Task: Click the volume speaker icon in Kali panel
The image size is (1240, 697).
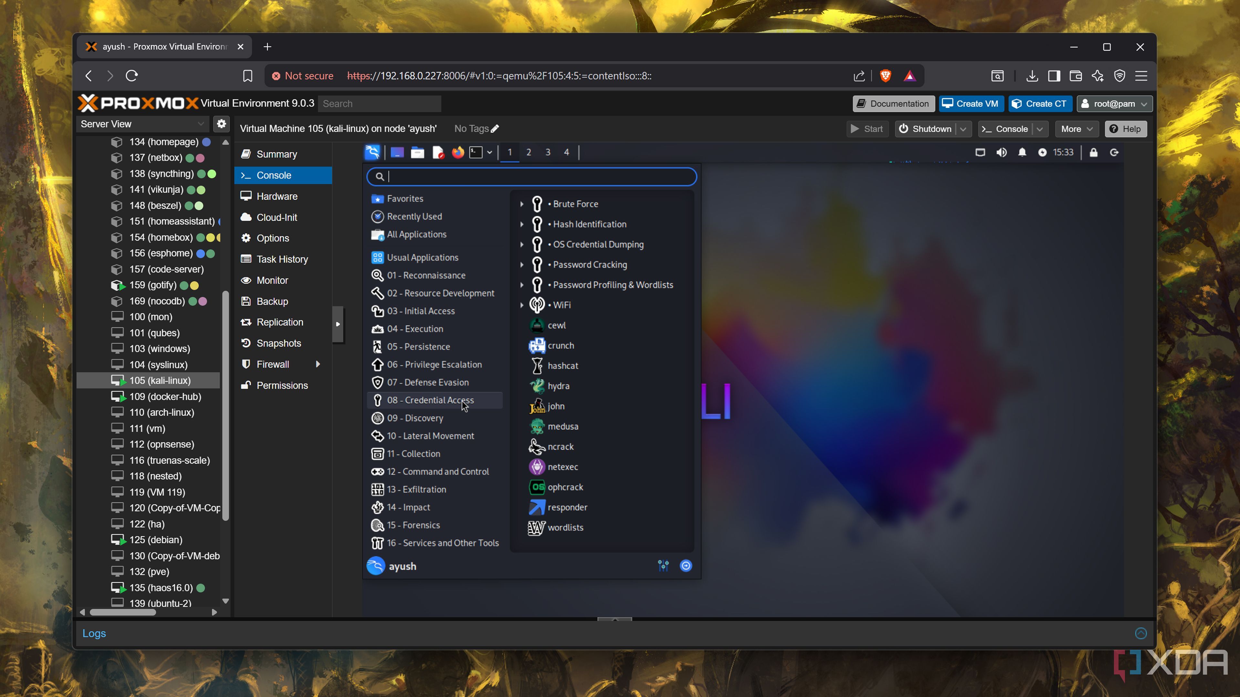Action: [1001, 153]
